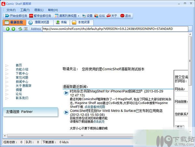Open the 点击查看预览图 link

[95, 107]
